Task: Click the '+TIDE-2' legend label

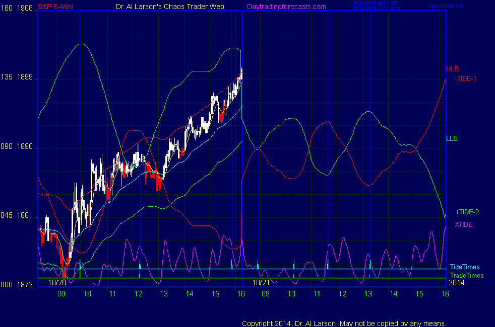Action: pos(467,212)
